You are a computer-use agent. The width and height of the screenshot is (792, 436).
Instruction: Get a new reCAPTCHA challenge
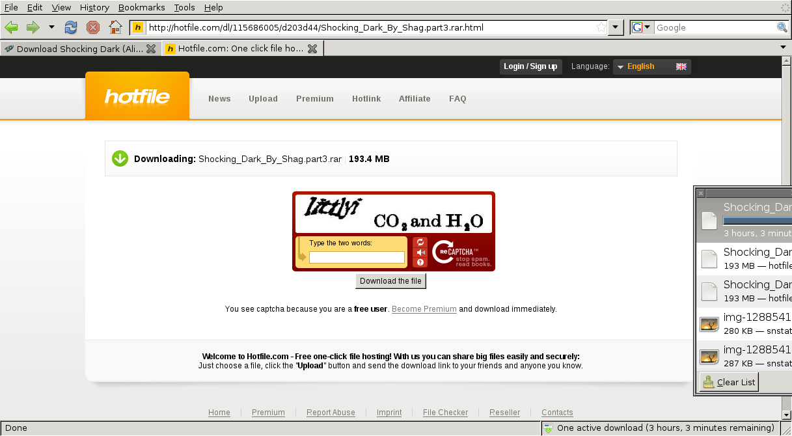point(420,242)
